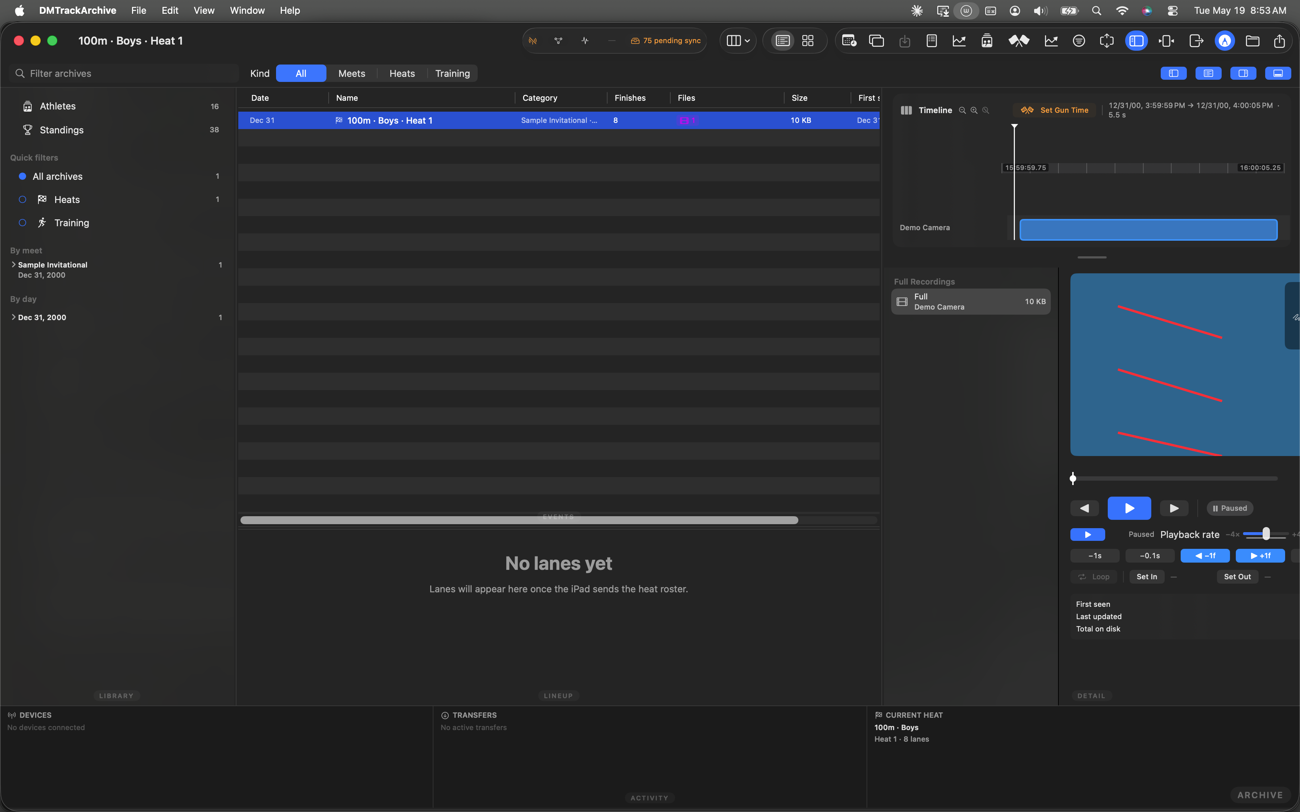1300x812 pixels.
Task: Toggle the blue circle annotate button
Action: point(1225,41)
